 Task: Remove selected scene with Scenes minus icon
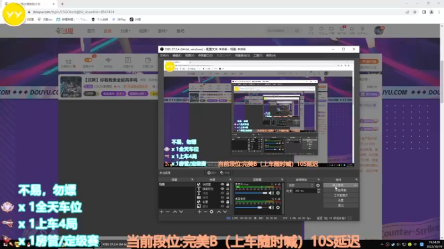(x=168, y=212)
